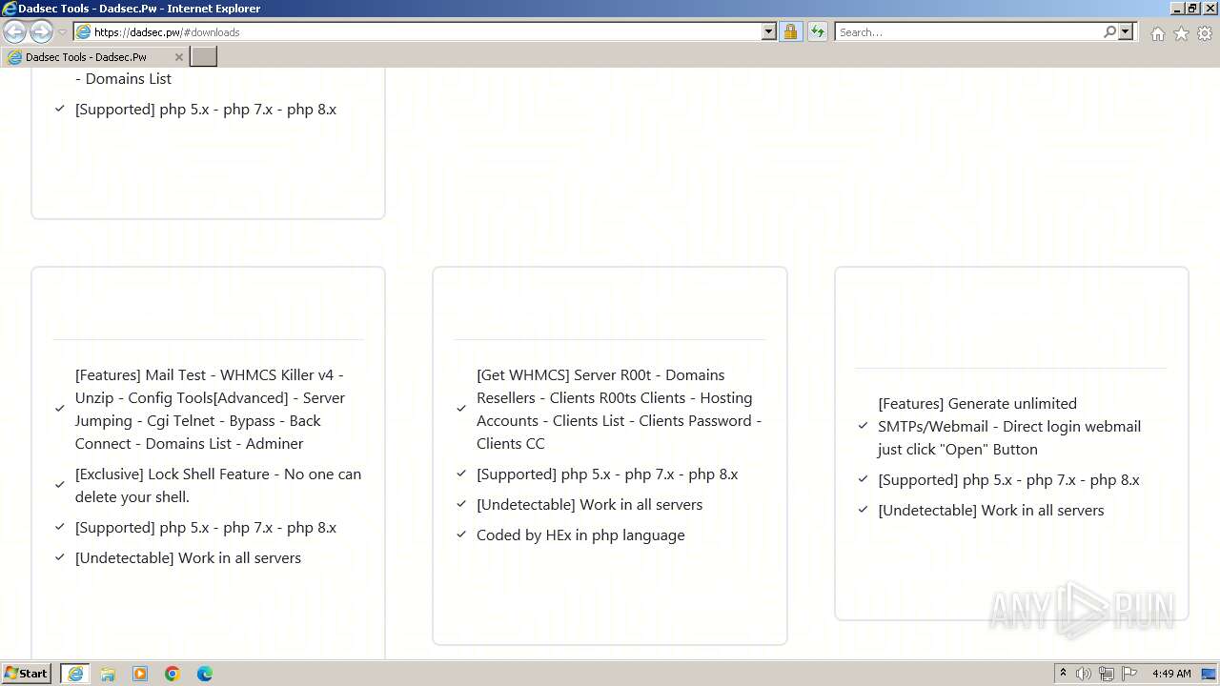Launch media player from the taskbar
This screenshot has height=686, width=1220.
tap(140, 674)
